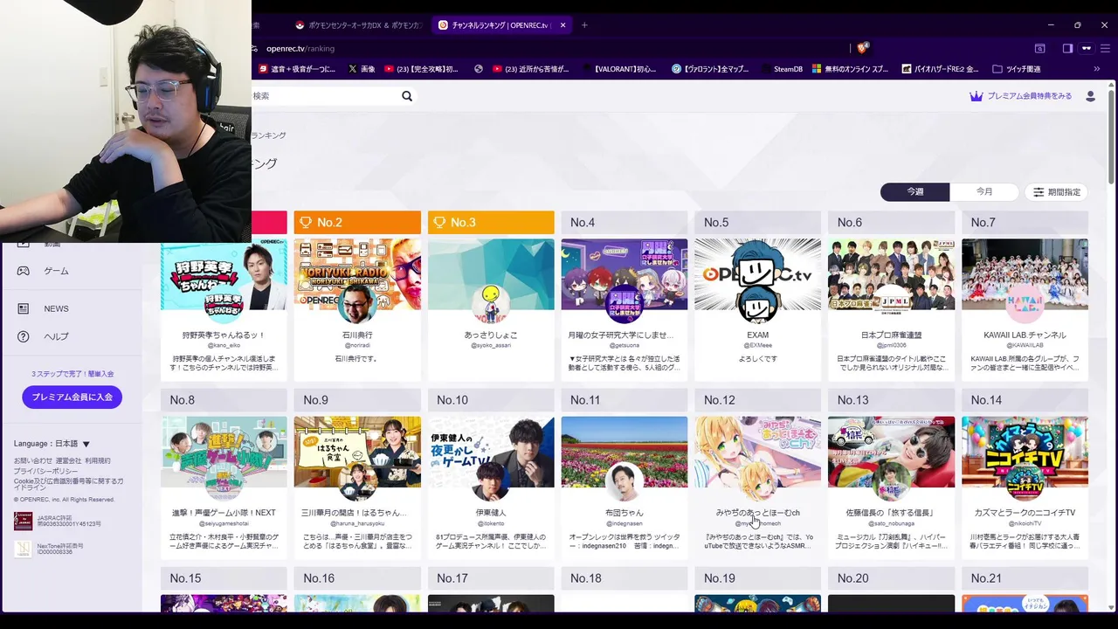This screenshot has height=629, width=1118.
Task: Open the Brave shields lion icon
Action: (x=862, y=48)
